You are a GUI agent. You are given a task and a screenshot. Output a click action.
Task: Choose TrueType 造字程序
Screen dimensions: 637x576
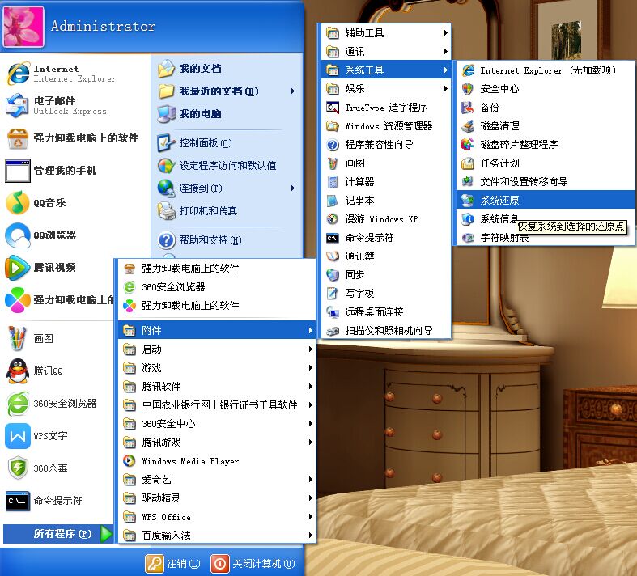click(x=386, y=108)
